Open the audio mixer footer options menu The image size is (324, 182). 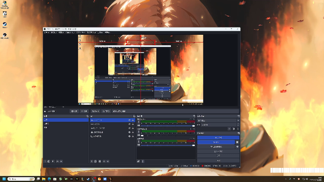point(143,161)
